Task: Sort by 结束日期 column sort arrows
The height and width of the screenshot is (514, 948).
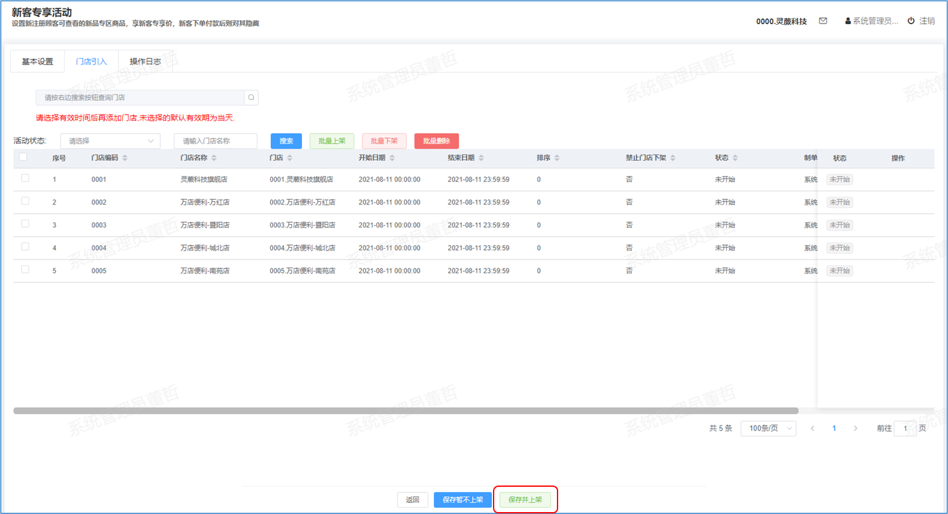Action: click(x=481, y=158)
